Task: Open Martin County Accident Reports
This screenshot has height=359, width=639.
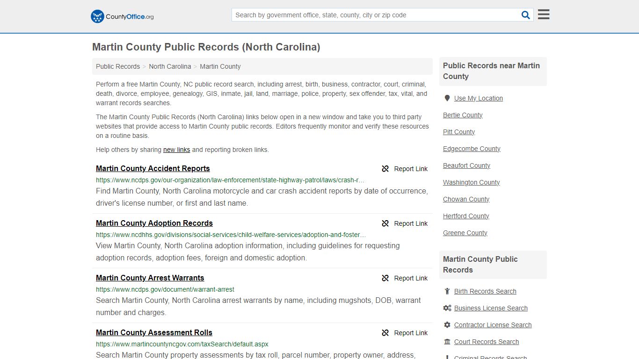Action: [x=153, y=169]
